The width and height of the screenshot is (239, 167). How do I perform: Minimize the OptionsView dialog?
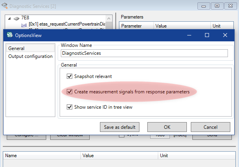(x=188, y=35)
